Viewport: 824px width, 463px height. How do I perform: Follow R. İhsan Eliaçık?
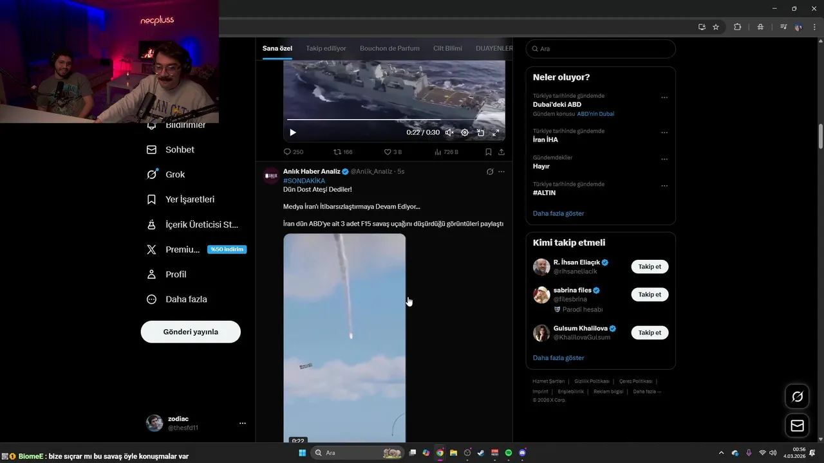pos(650,266)
